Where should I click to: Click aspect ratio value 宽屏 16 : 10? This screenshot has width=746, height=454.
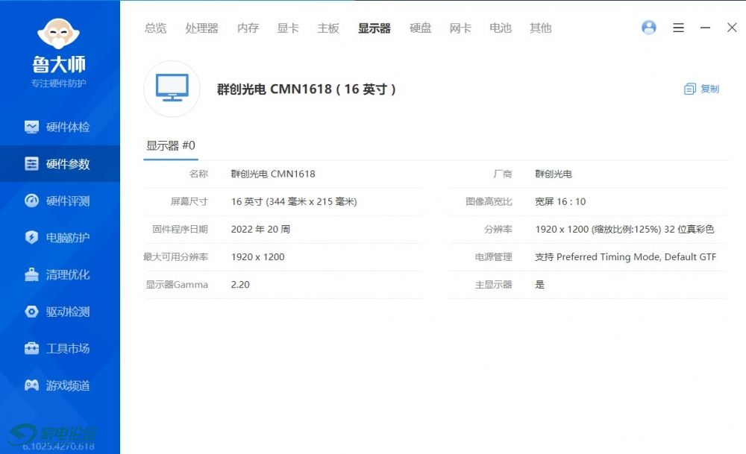coord(560,201)
